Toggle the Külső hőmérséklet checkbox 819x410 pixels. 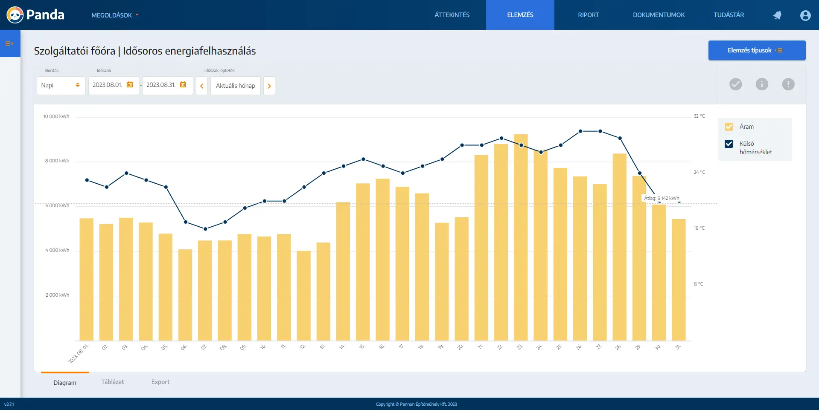(729, 144)
